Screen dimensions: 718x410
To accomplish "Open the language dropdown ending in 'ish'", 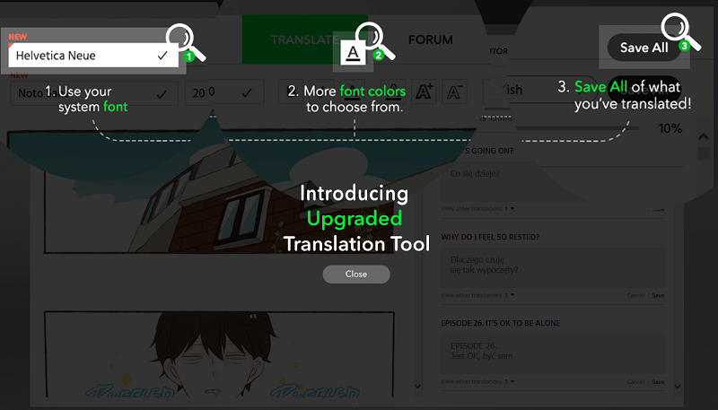I will [x=540, y=90].
